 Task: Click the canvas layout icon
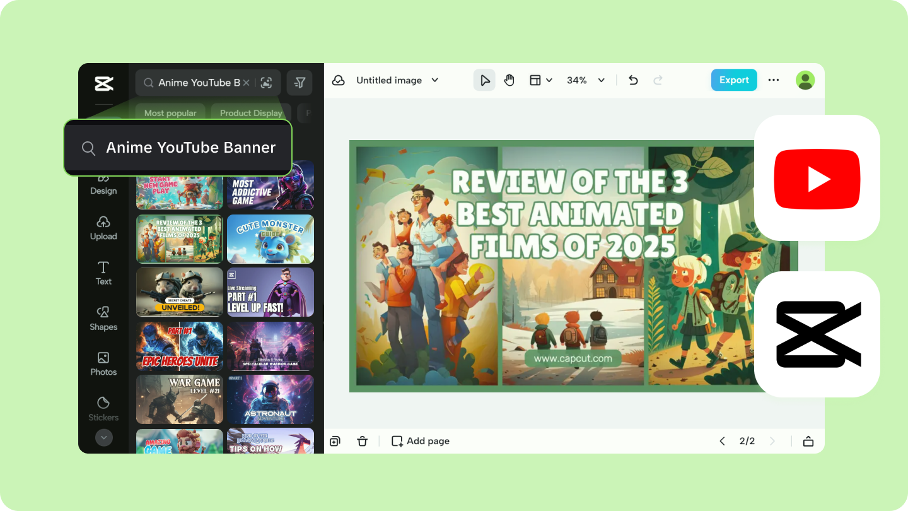(535, 80)
